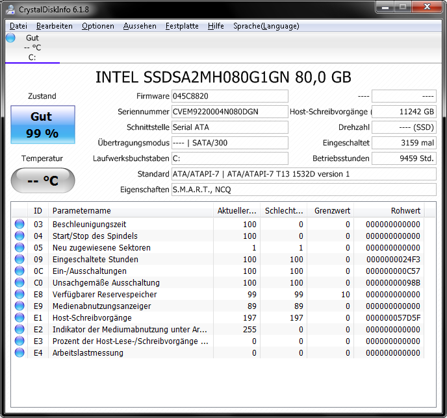Click the Zustand label
This screenshot has width=447, height=418.
pyautogui.click(x=42, y=96)
